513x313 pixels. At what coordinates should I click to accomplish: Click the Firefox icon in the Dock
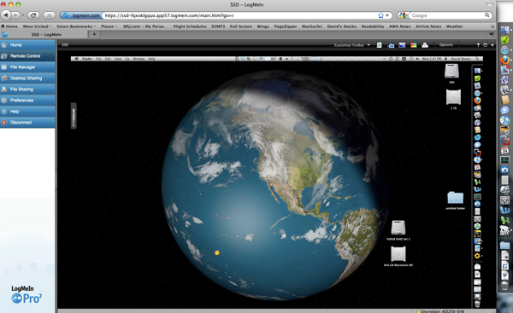pyautogui.click(x=504, y=61)
